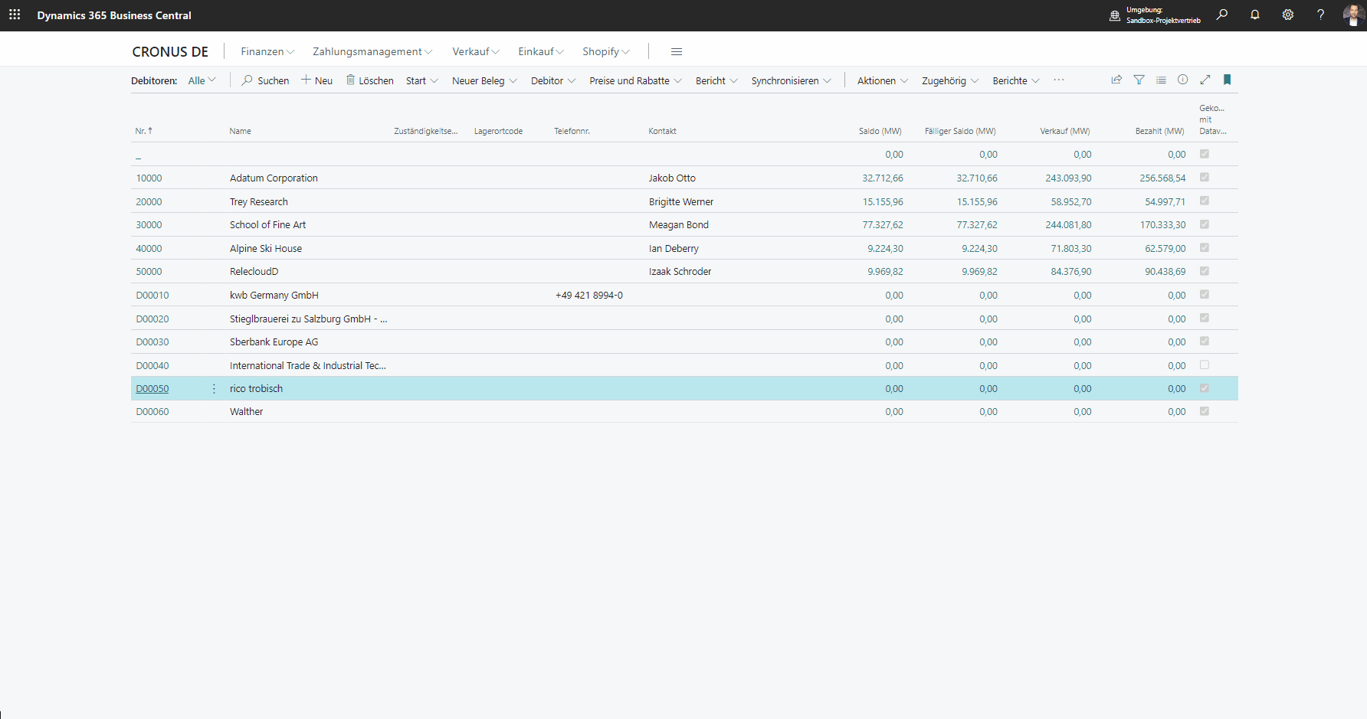The width and height of the screenshot is (1367, 719).
Task: Open the Zugehörig menu
Action: (x=950, y=80)
